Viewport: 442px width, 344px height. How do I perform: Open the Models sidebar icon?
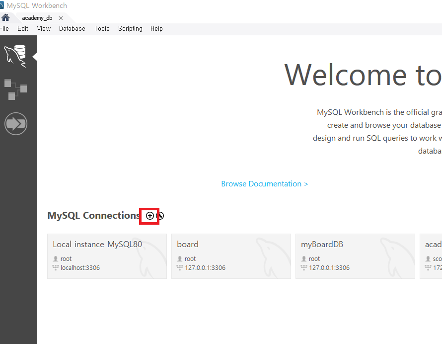(x=15, y=89)
